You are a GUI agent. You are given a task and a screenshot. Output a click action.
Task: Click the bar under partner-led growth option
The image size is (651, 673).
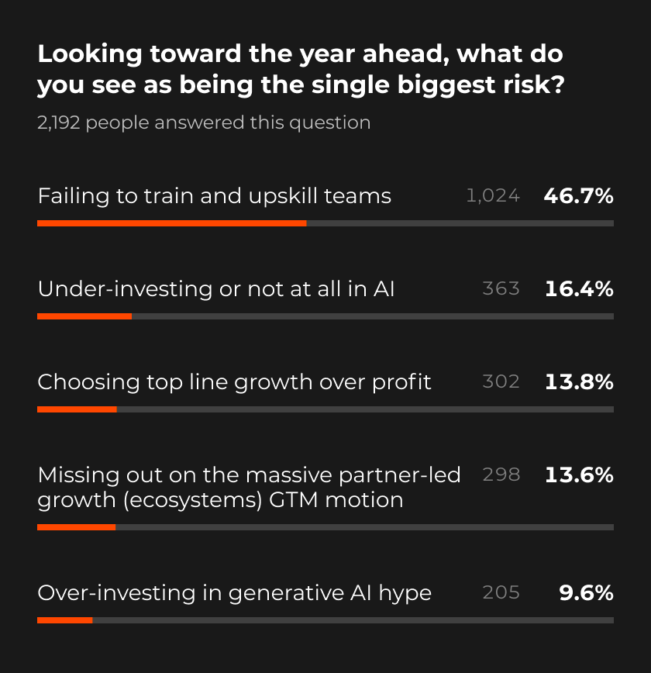pyautogui.click(x=325, y=527)
